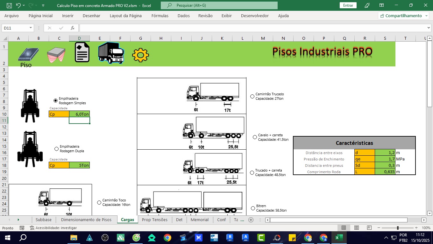Screen dimensions: 433x244
Task: Click the pink stress diagram slab icon
Action: [x=56, y=54]
